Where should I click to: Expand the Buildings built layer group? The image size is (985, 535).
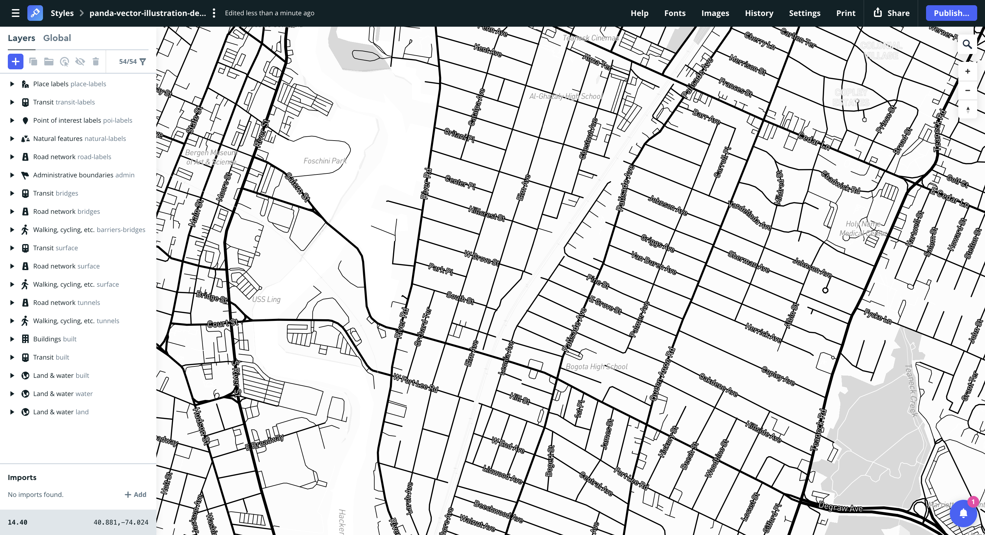(12, 339)
